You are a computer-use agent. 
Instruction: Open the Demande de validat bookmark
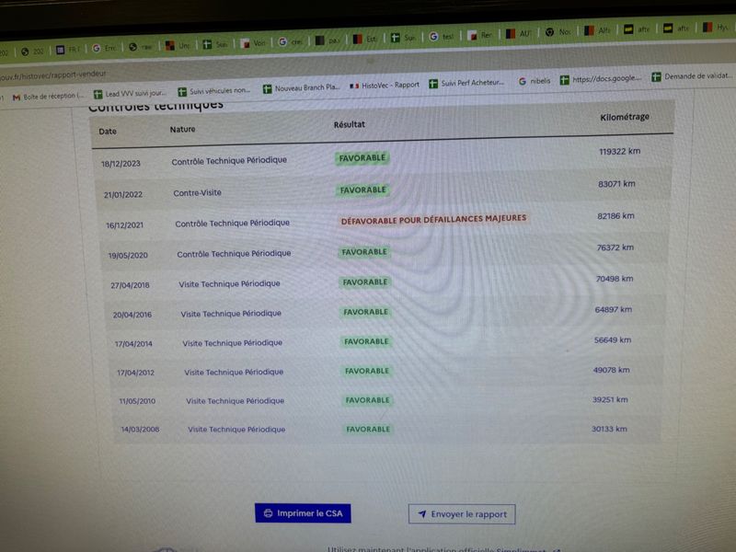coord(693,75)
